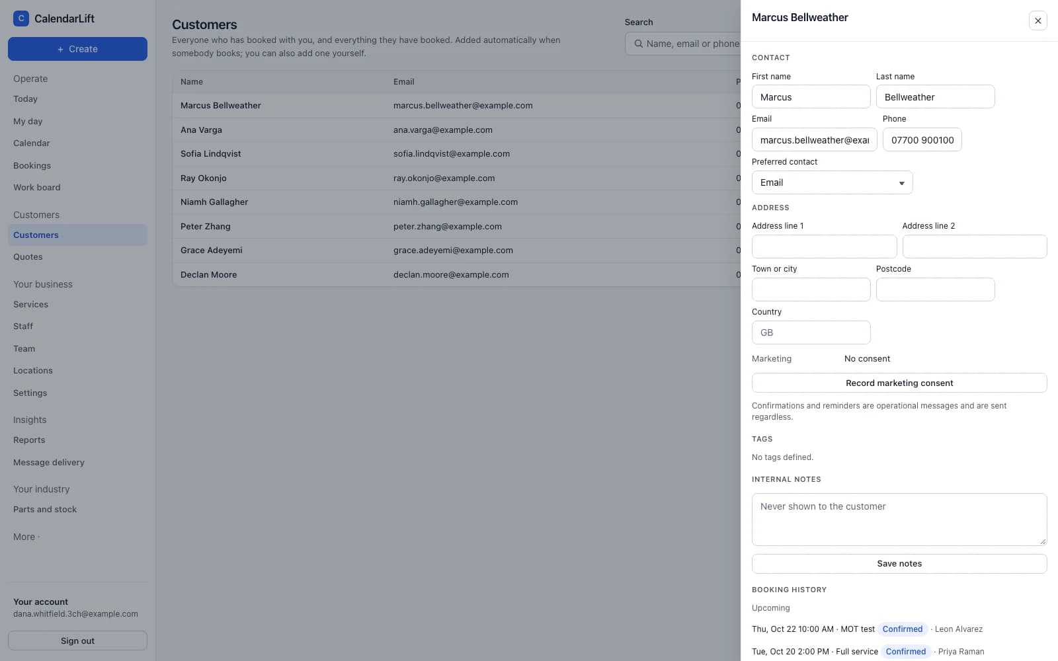
Task: Click the Create button
Action: [x=77, y=49]
